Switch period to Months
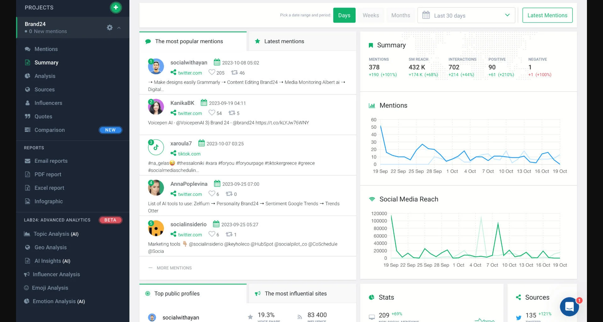The width and height of the screenshot is (603, 322). point(401,15)
